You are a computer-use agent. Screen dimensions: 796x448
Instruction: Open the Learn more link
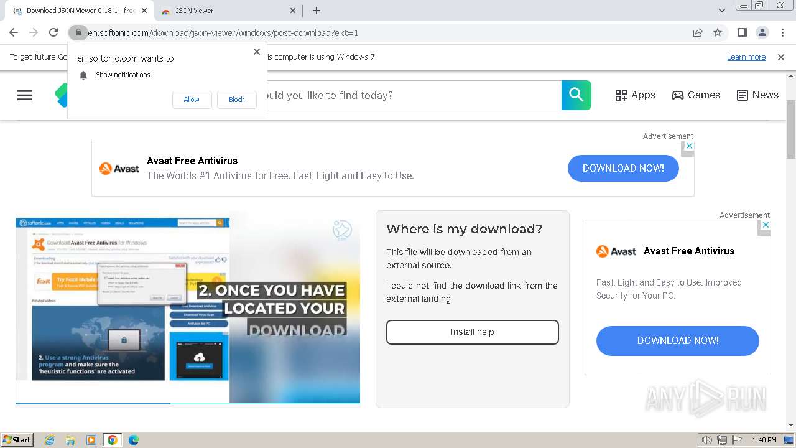(x=746, y=57)
